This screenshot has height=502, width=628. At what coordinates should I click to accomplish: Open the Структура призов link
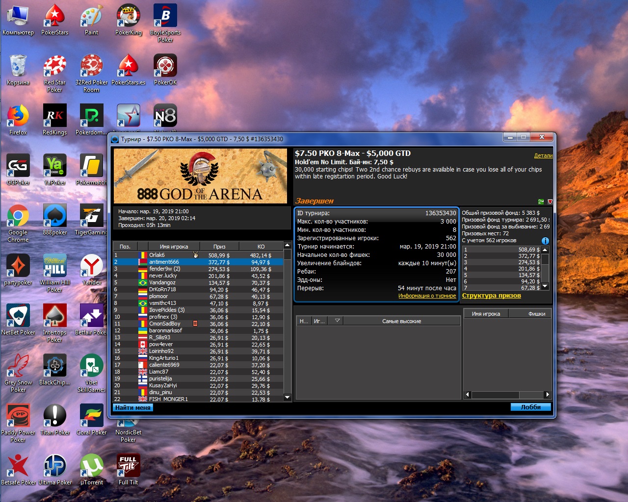click(x=492, y=296)
